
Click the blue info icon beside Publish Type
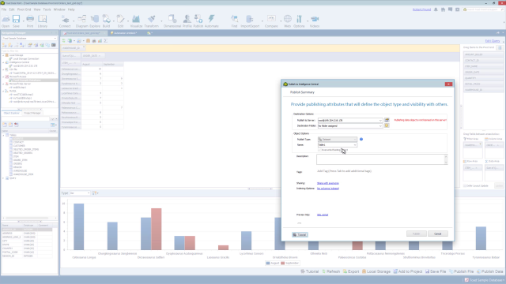[x=361, y=139]
